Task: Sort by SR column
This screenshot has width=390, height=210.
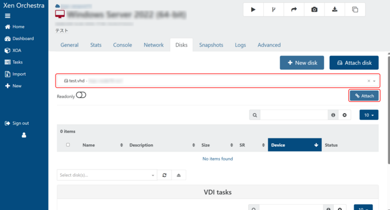Action: [252, 145]
